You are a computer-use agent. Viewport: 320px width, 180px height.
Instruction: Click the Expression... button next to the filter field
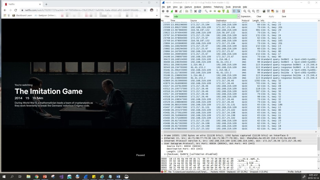click(246, 16)
